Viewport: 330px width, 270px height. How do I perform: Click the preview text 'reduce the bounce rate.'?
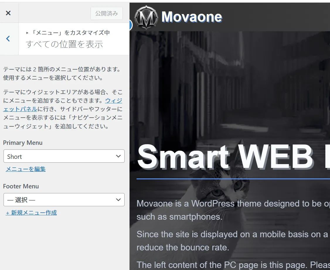click(183, 247)
